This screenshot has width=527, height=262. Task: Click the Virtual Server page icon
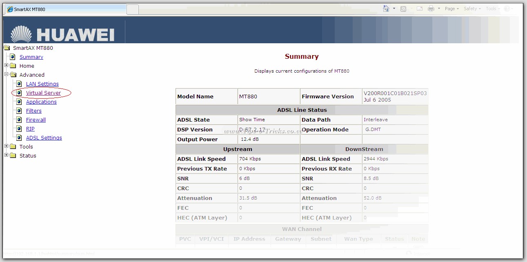[x=19, y=93]
